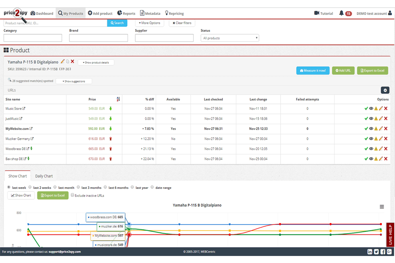This screenshot has width=395, height=263.
Task: Select the 'last year' radio button
Action: coord(132,187)
